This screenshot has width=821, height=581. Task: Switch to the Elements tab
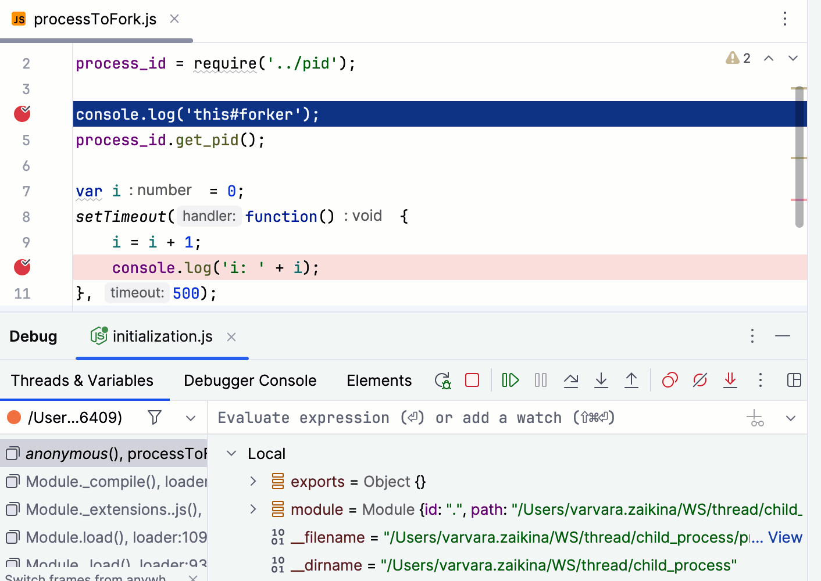point(379,381)
